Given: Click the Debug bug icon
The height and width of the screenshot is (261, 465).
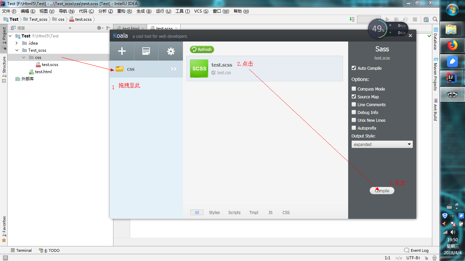Looking at the screenshot, I should point(397,19).
